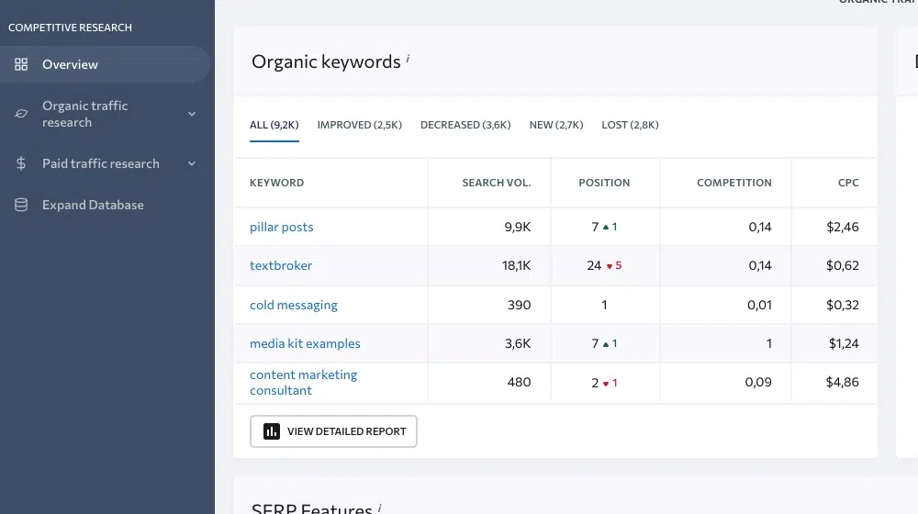Viewport: 918px width, 514px height.
Task: Switch to the NEW (2,7K) tab
Action: tap(556, 125)
